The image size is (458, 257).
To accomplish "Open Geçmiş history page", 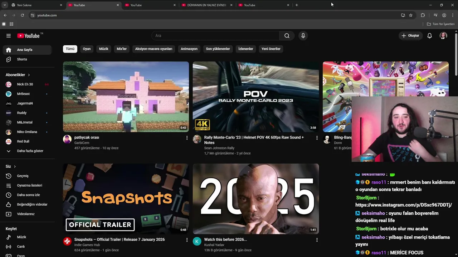I will 28,176.
